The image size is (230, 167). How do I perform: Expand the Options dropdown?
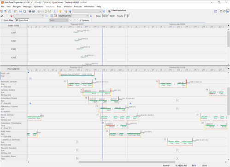tap(84, 20)
